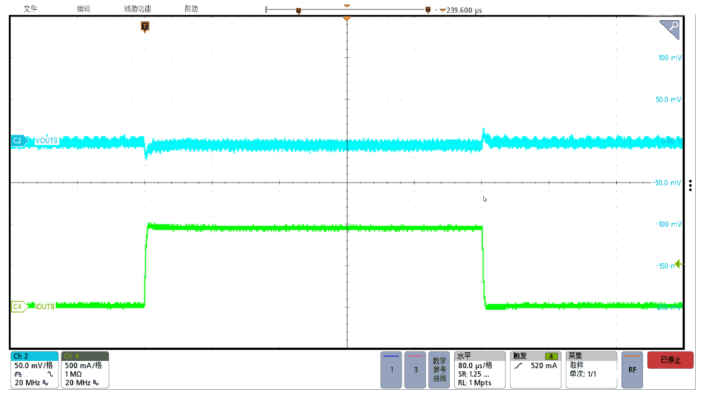The image size is (706, 396).
Task: Click the green trigger level arrow at the right edge
Action: (x=679, y=264)
